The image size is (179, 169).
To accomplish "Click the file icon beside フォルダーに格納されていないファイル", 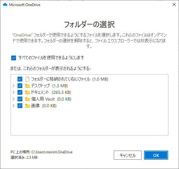I will [x=27, y=79].
